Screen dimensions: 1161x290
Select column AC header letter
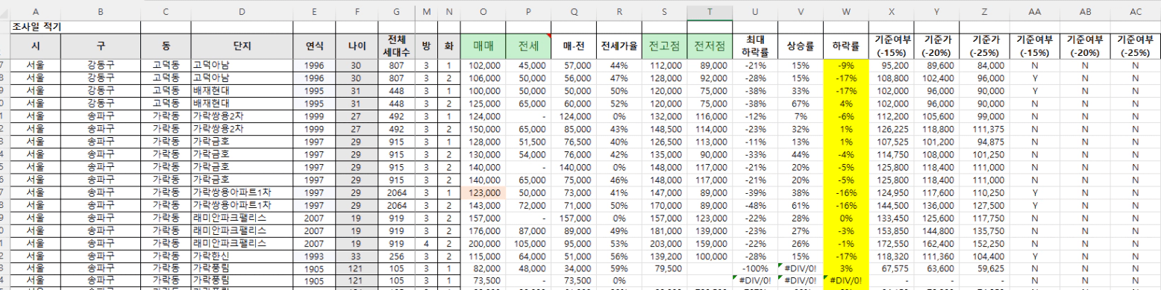click(1136, 11)
